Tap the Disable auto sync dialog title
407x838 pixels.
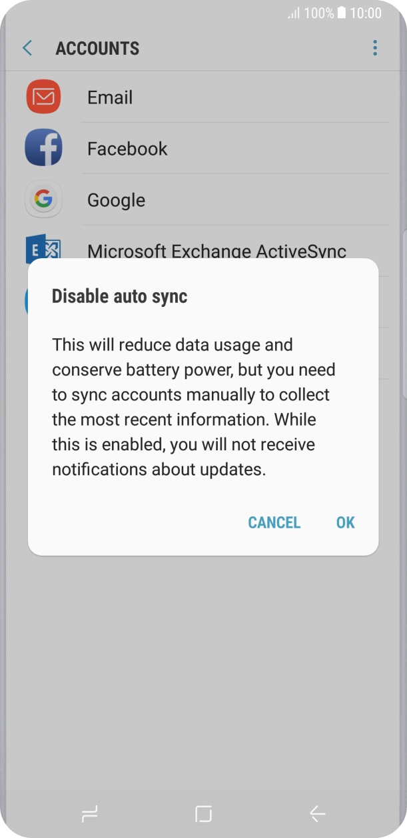pyautogui.click(x=120, y=296)
